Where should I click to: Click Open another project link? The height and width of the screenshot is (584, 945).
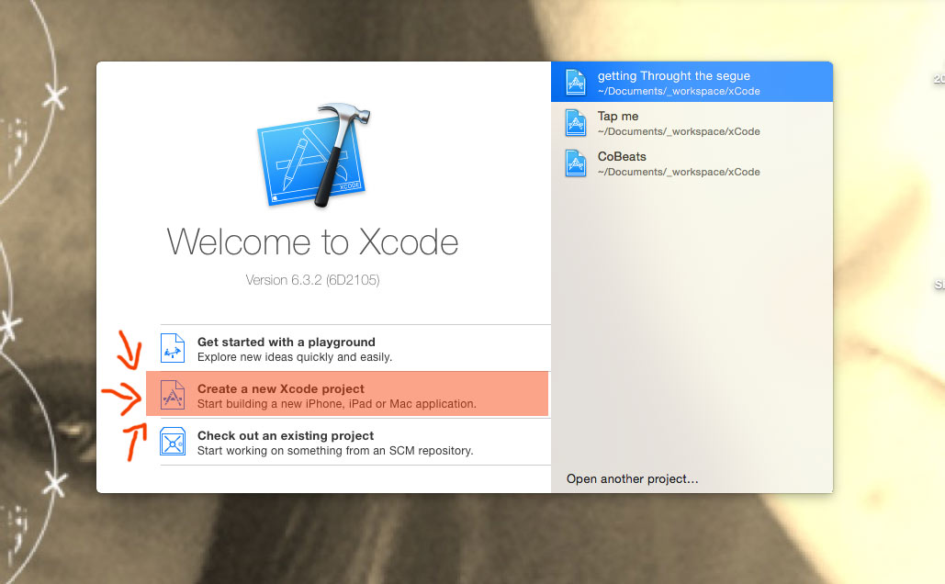630,478
